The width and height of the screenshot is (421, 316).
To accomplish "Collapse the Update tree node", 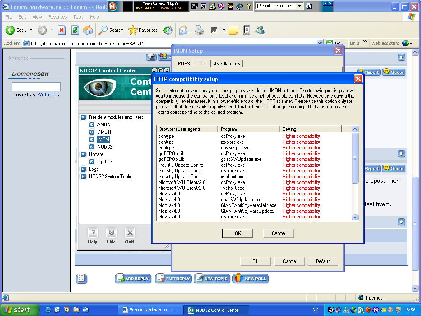I will (x=83, y=154).
